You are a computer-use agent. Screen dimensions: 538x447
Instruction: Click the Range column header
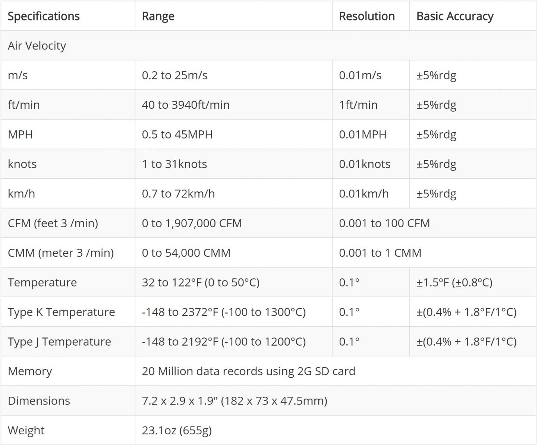point(158,16)
